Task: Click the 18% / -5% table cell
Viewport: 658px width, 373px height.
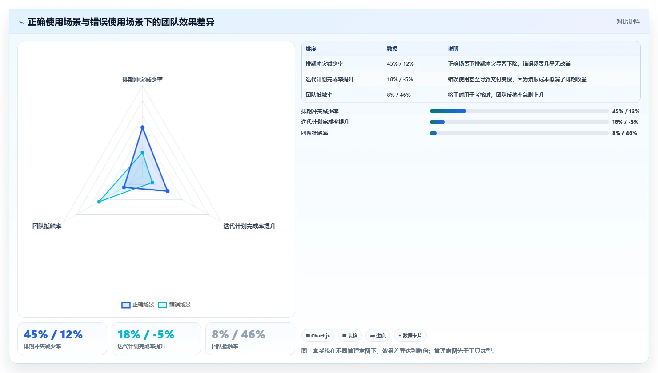Action: tap(400, 79)
